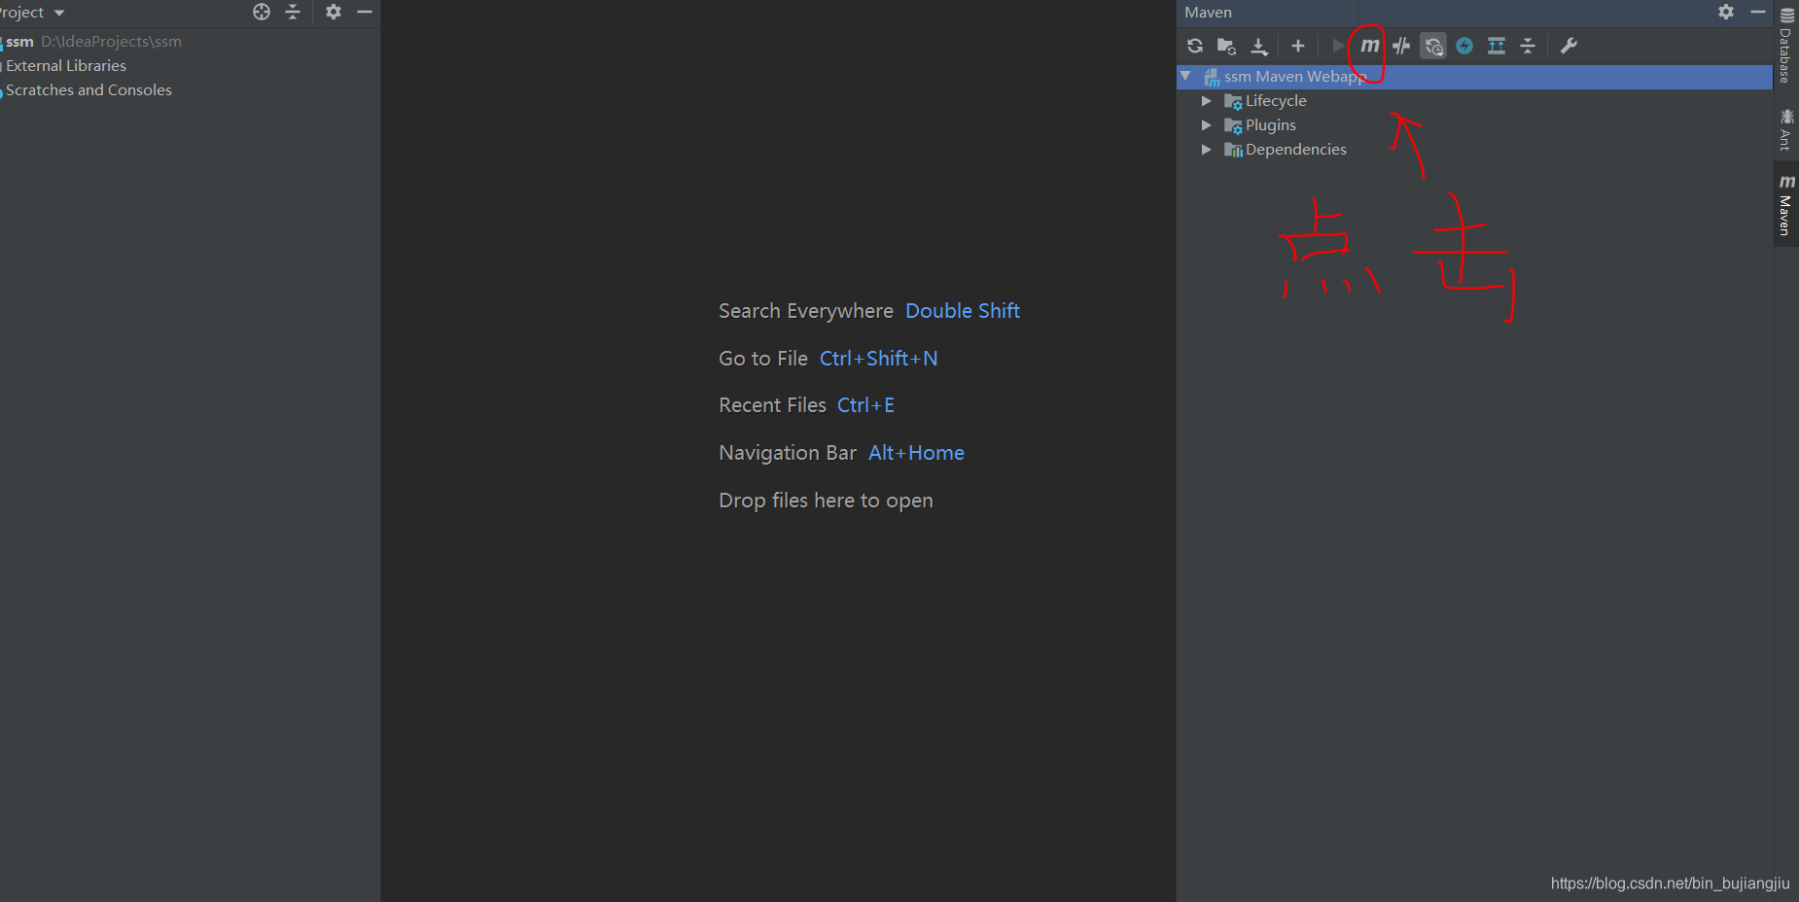Execute Maven Goal 'm' icon

point(1369,46)
